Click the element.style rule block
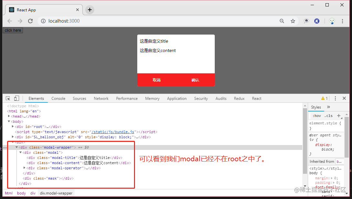The width and height of the screenshot is (352, 199). [x=326, y=126]
